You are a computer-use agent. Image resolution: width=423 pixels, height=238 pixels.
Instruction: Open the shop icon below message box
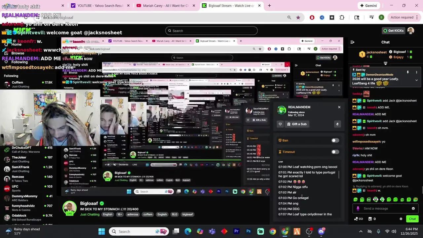click(370, 219)
